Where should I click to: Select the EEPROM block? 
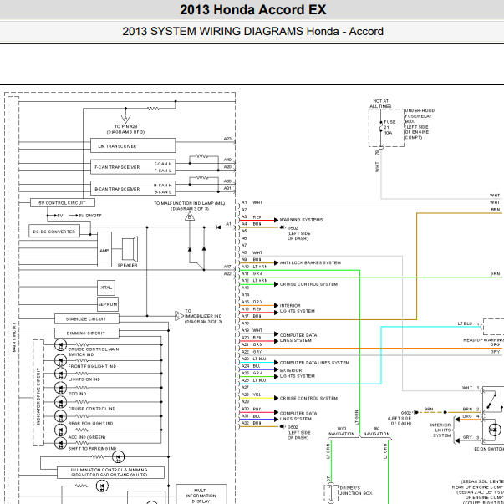click(108, 304)
